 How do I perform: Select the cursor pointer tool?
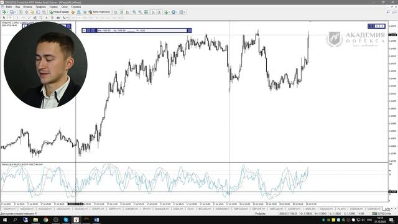click(4, 17)
